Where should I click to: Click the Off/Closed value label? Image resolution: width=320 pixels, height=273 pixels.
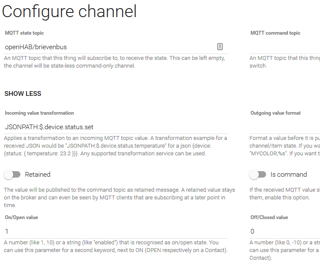click(x=269, y=217)
